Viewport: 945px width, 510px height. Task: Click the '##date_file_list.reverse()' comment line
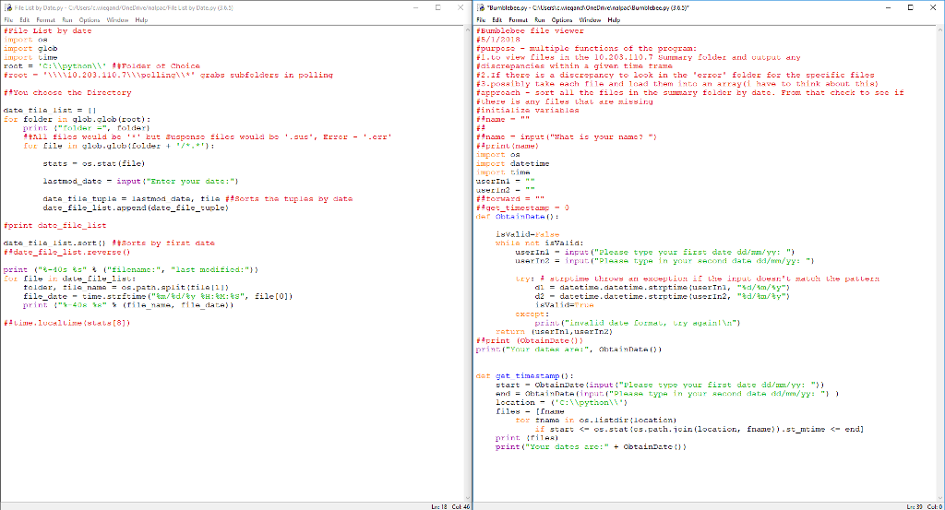pos(66,252)
